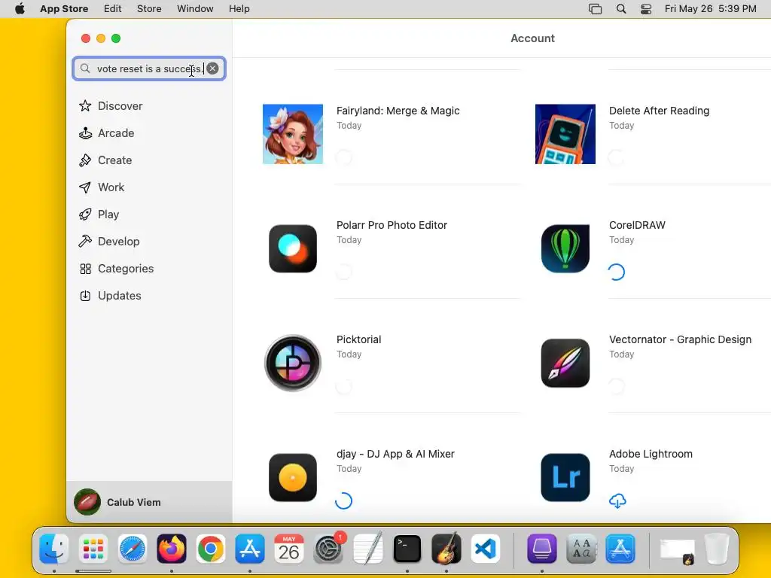Open Finder from the Dock
The height and width of the screenshot is (578, 771).
tap(54, 549)
